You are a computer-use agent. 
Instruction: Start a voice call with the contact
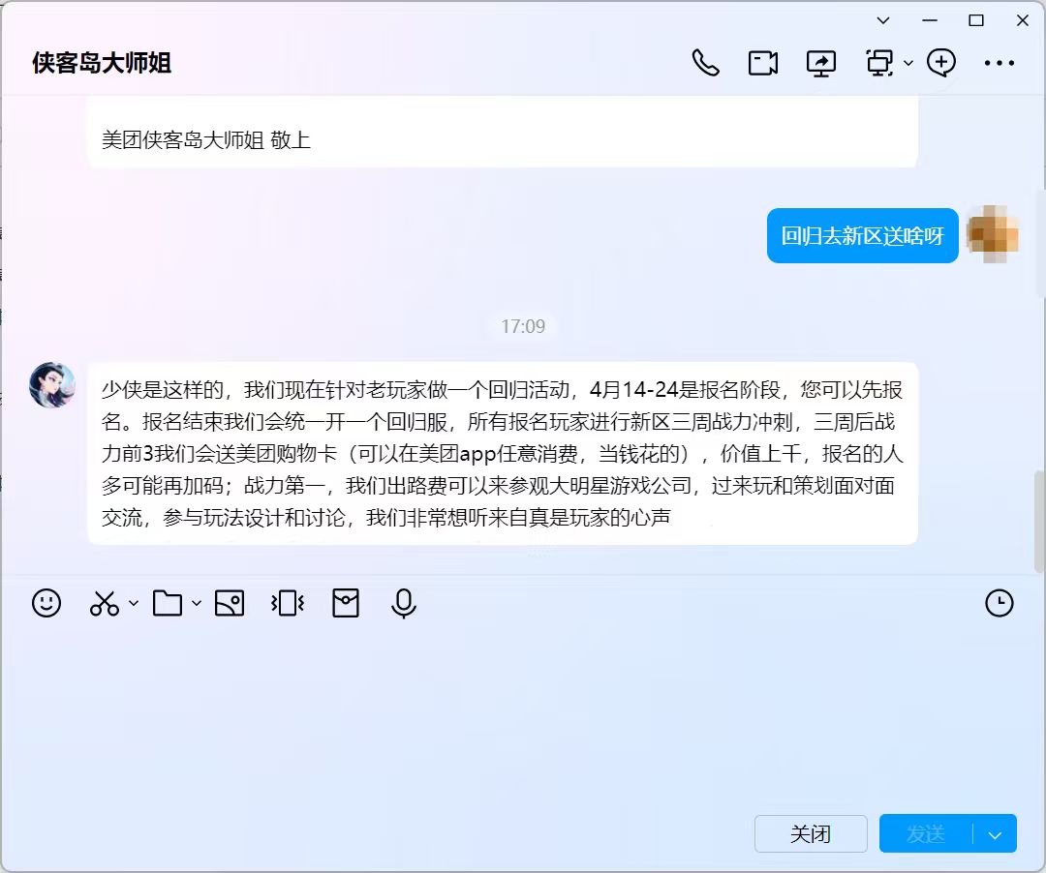click(x=705, y=63)
